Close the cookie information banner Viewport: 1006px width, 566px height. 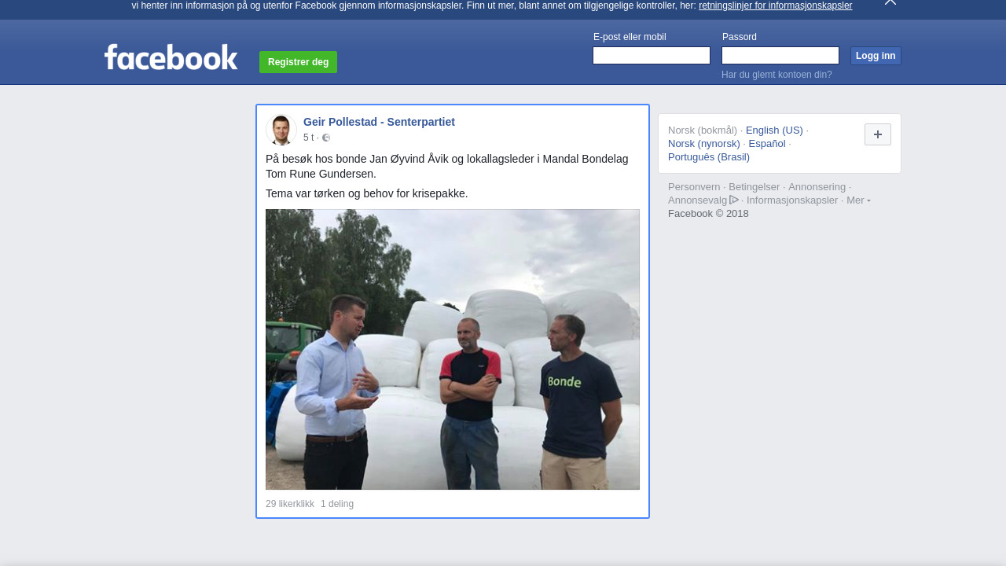890,2
